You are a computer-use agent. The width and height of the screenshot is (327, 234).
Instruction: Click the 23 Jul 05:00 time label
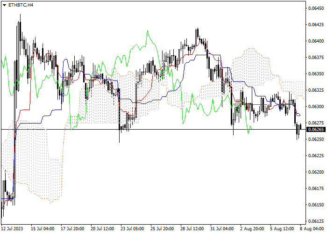[x=132, y=229]
